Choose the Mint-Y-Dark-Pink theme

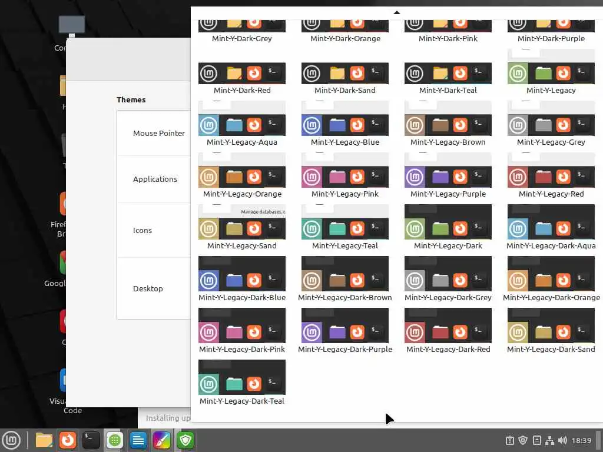448,31
